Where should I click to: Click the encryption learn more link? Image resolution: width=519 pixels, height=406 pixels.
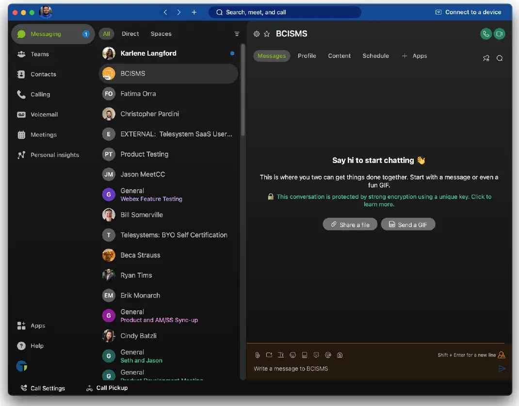379,200
